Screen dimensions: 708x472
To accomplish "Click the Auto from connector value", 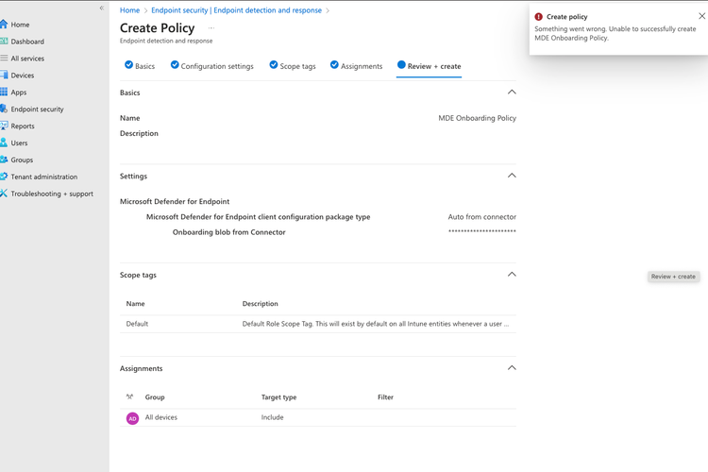I will pyautogui.click(x=481, y=217).
